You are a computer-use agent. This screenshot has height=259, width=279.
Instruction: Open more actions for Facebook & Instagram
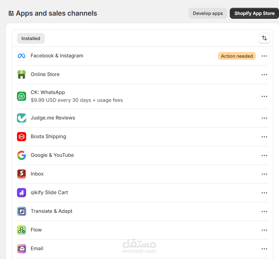[x=264, y=56]
